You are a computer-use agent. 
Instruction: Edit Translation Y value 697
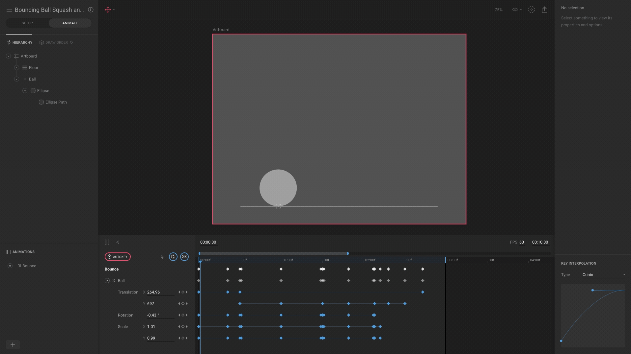[160, 304]
